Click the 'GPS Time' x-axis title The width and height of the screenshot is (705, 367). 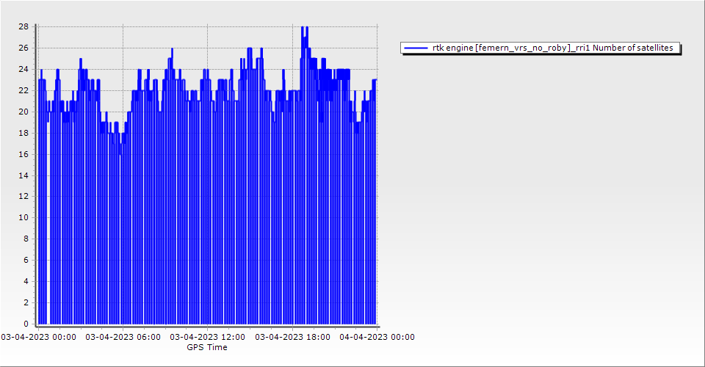tap(206, 347)
